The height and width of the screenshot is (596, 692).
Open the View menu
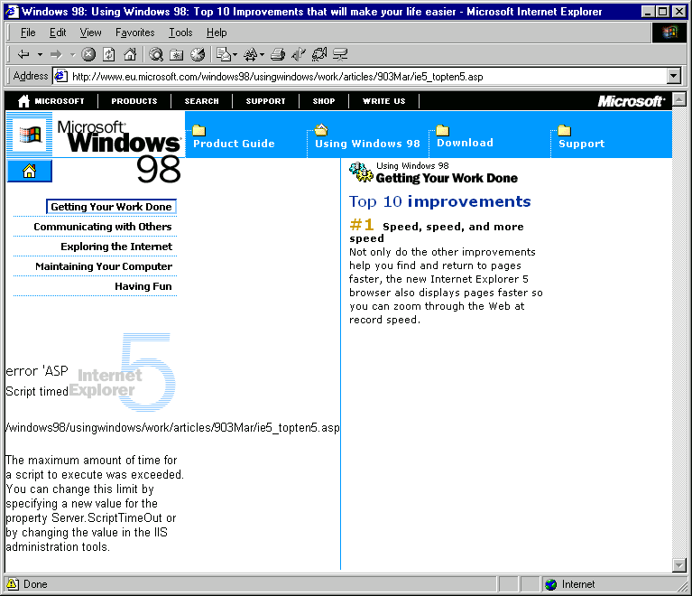[90, 33]
